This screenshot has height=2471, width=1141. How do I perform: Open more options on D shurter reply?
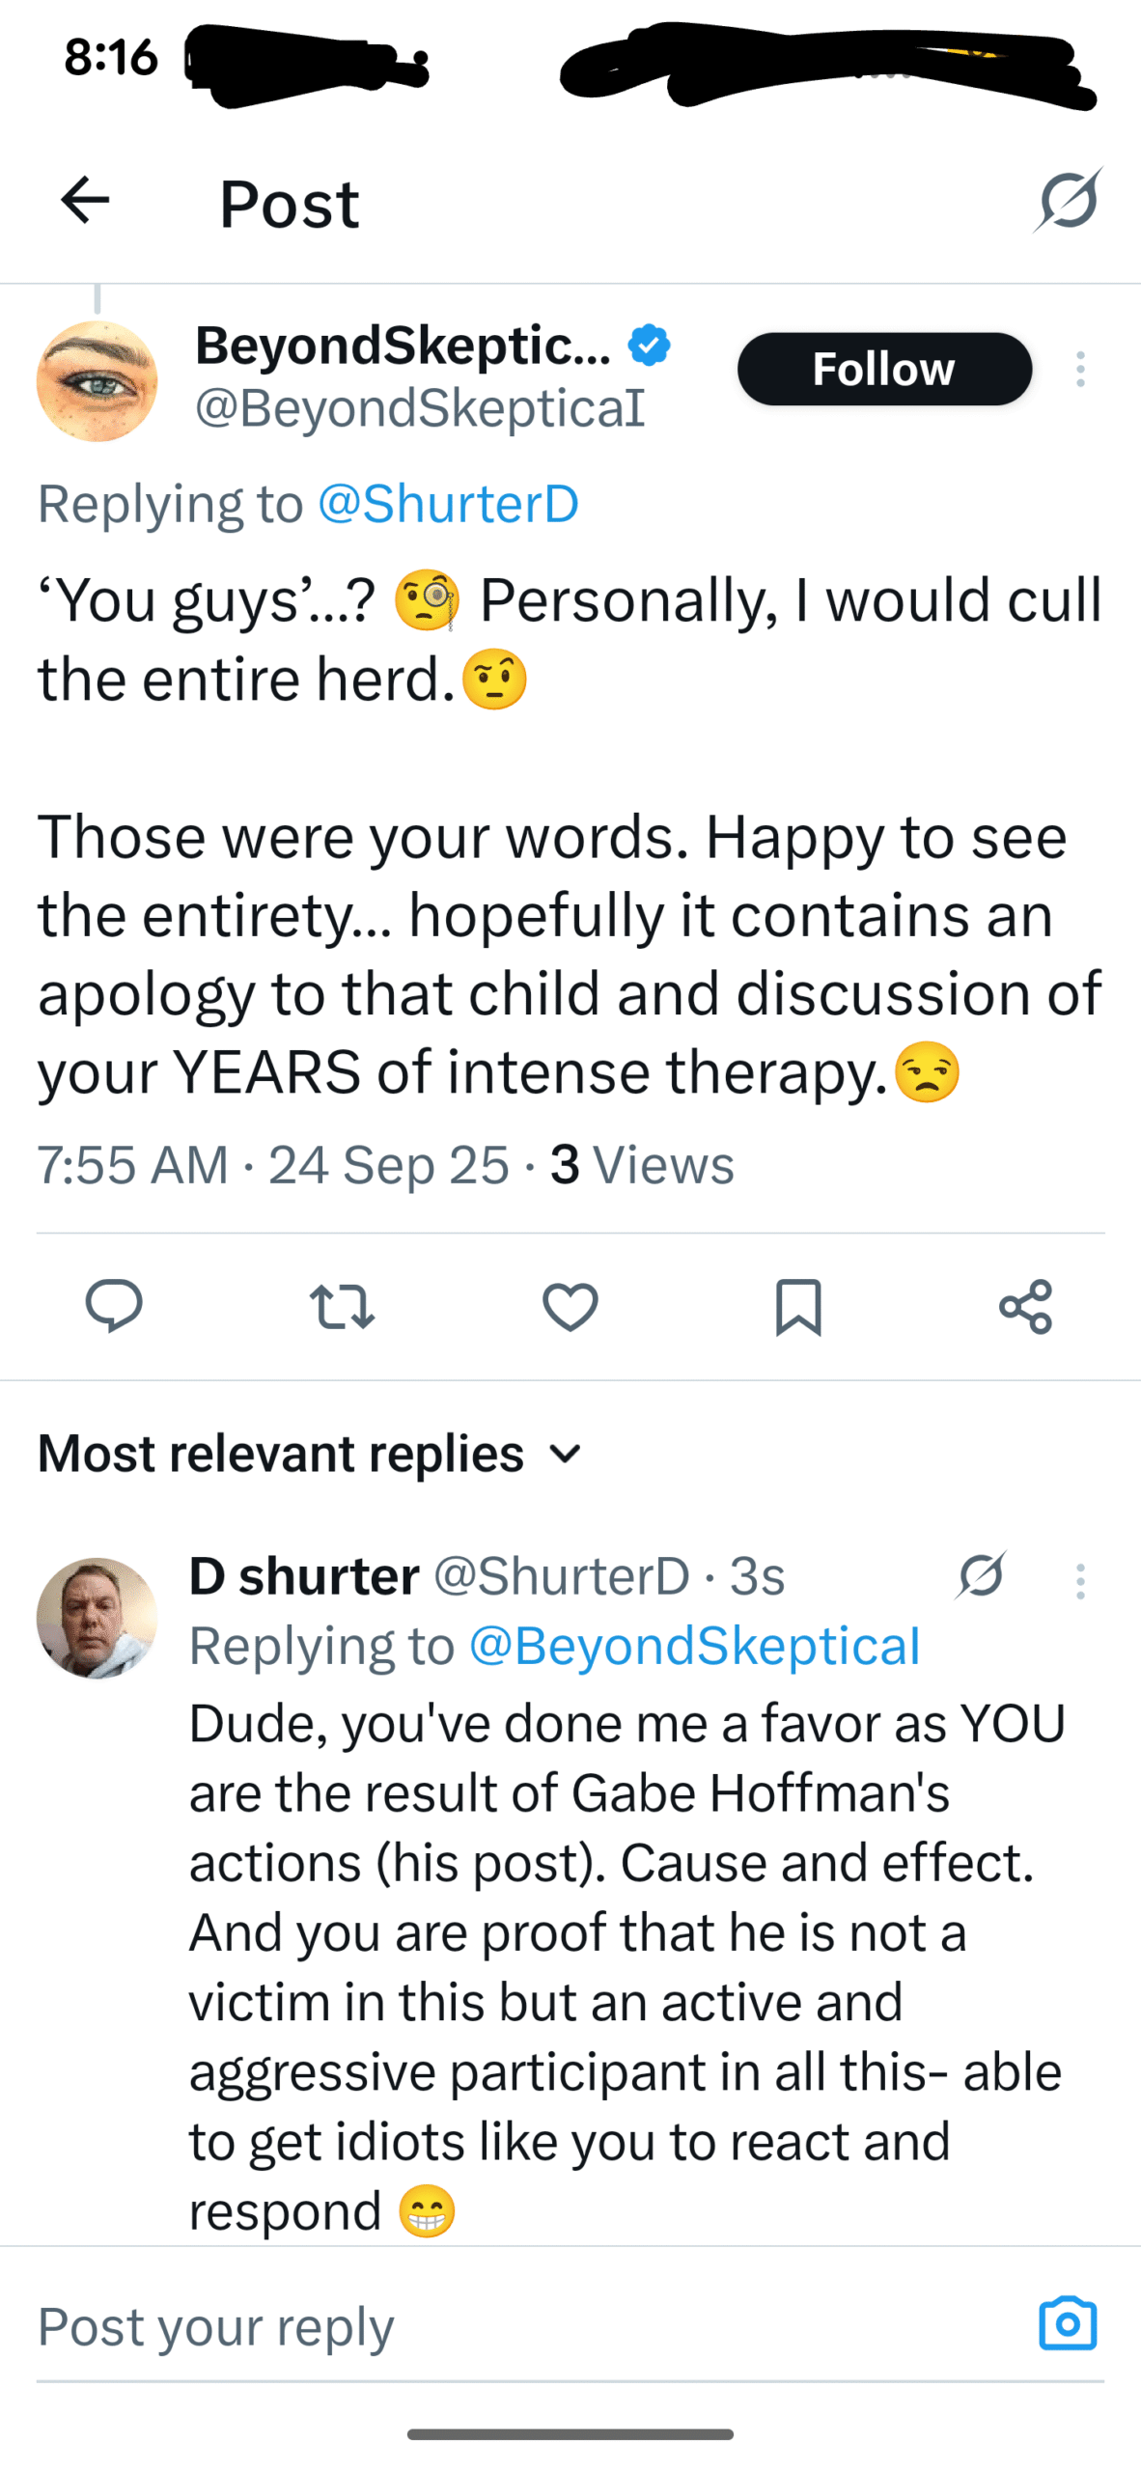point(1080,1581)
